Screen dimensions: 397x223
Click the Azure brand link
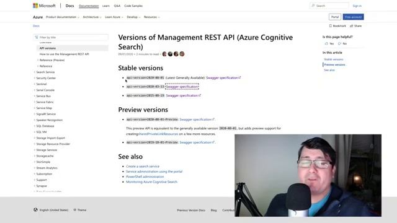pyautogui.click(x=38, y=17)
